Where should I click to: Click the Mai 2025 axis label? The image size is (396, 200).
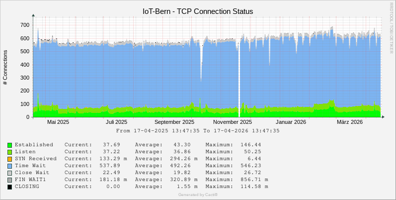point(58,122)
